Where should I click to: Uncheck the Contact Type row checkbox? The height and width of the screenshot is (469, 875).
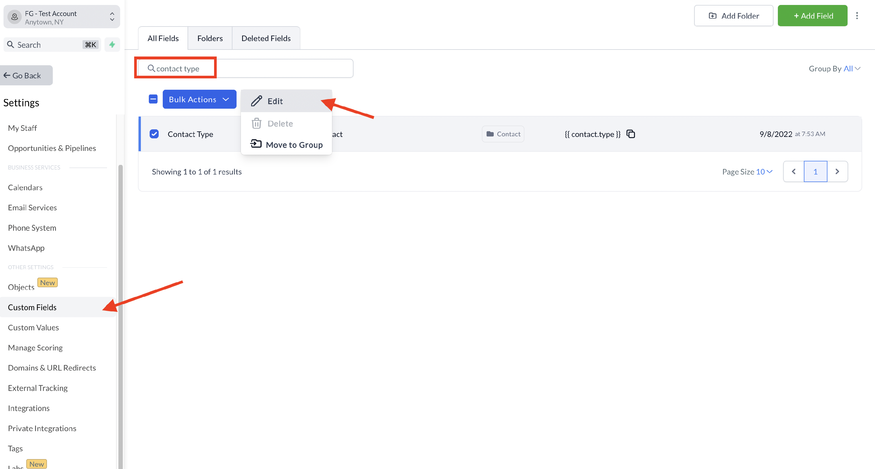[x=154, y=134]
